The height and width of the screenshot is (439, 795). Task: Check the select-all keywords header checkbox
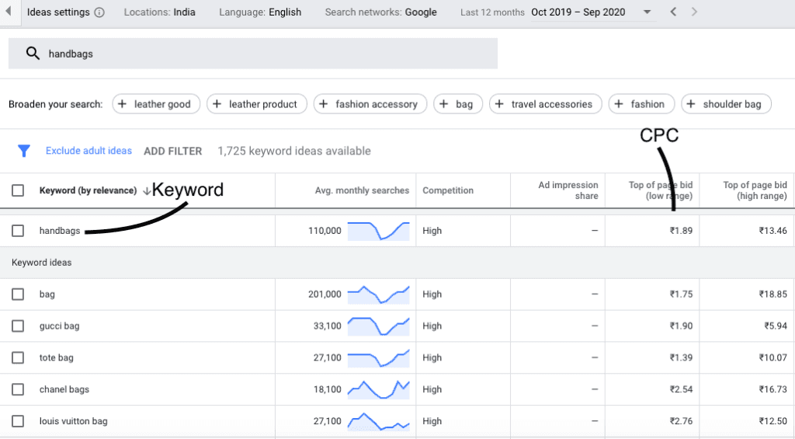coord(18,190)
